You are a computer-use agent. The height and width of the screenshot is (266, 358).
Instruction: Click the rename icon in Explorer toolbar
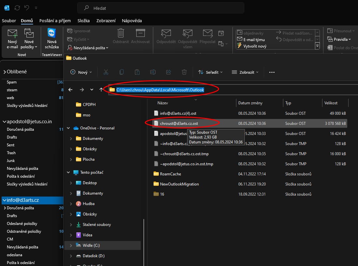click(153, 72)
